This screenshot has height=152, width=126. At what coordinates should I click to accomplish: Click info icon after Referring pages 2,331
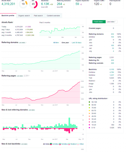[29, 76]
